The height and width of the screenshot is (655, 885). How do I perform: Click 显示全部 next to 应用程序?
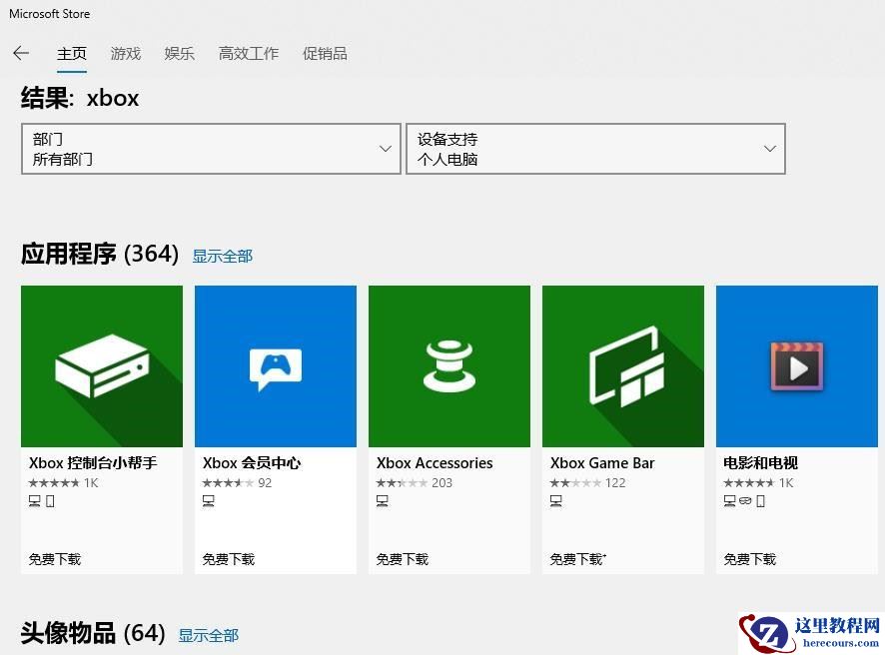[223, 256]
